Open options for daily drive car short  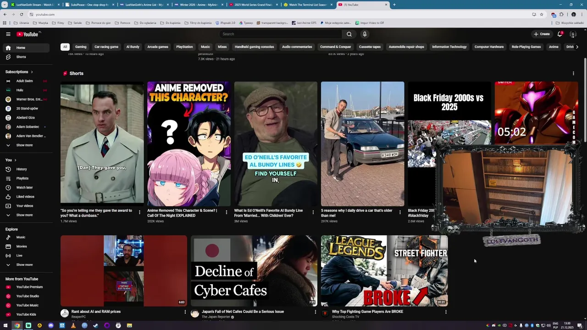pos(400,212)
